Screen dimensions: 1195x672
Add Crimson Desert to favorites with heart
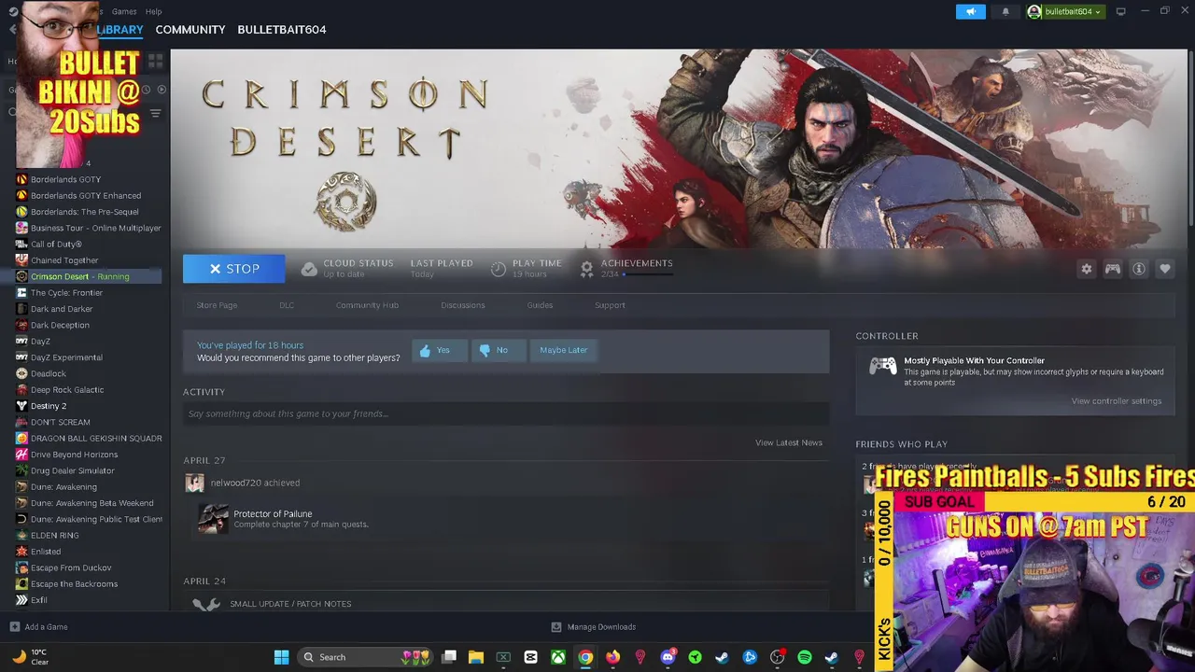1165,269
